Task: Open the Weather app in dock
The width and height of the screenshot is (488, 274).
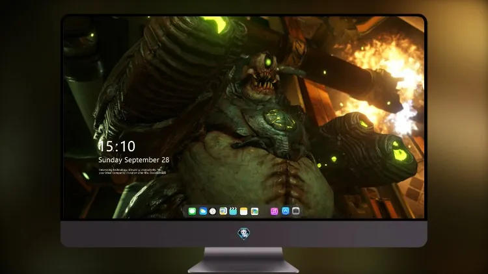Action: pyautogui.click(x=203, y=212)
